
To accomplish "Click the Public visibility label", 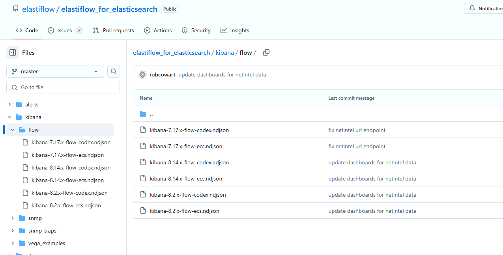I will coord(170,9).
